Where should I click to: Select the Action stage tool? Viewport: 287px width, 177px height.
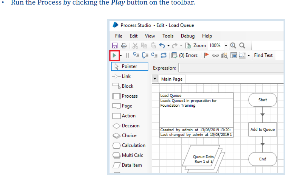tap(124, 116)
